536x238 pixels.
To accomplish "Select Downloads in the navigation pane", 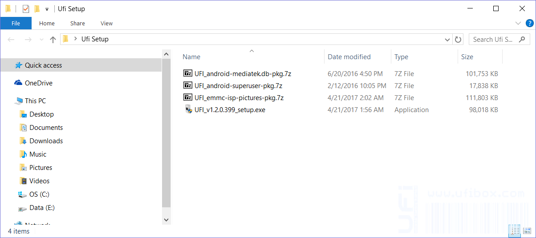I will point(46,141).
